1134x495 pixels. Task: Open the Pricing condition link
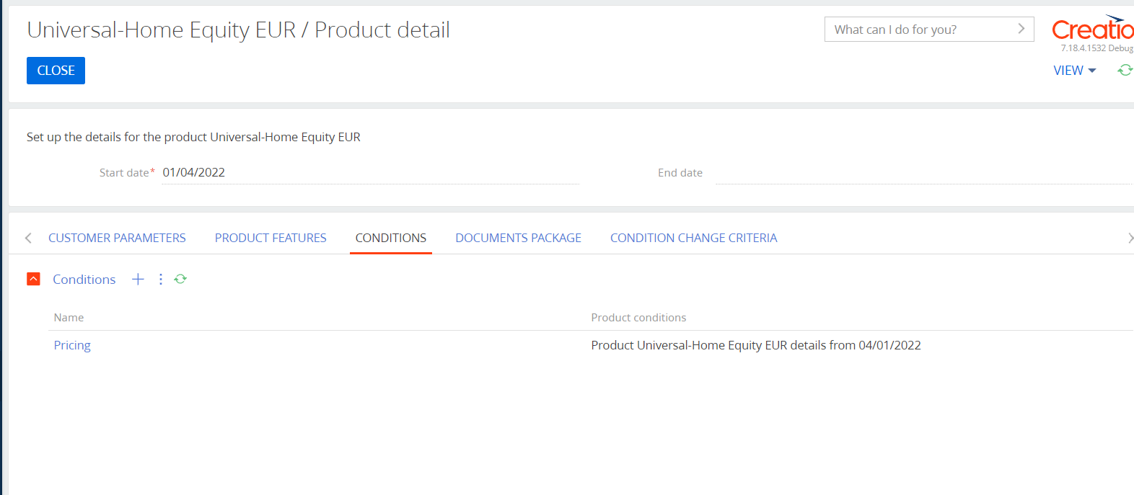pos(72,345)
